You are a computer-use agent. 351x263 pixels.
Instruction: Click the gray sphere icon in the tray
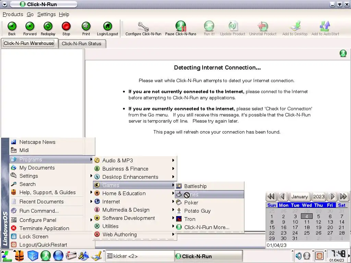307,255
